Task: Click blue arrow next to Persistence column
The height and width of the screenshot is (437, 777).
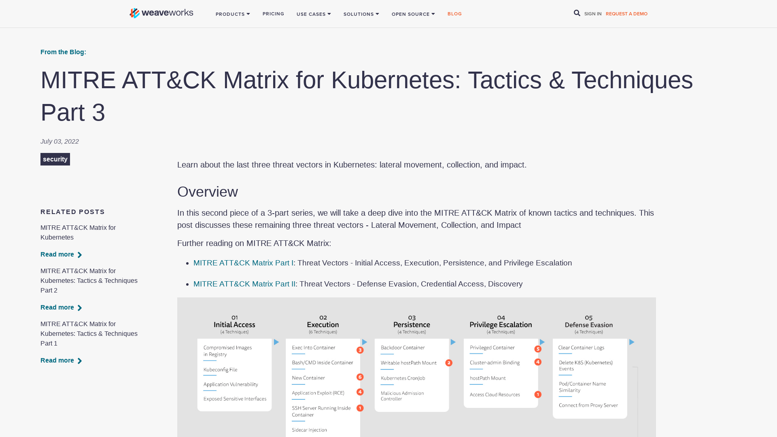Action: tap(453, 342)
